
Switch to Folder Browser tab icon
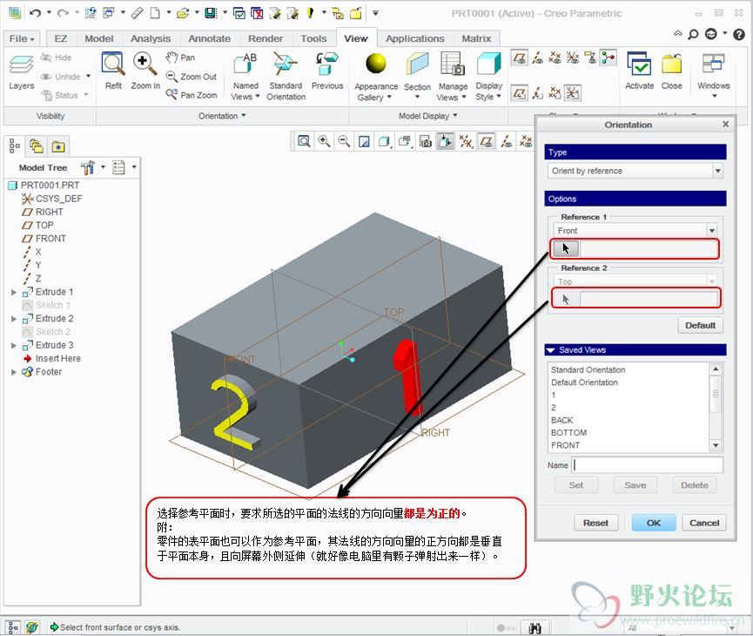coord(37,145)
